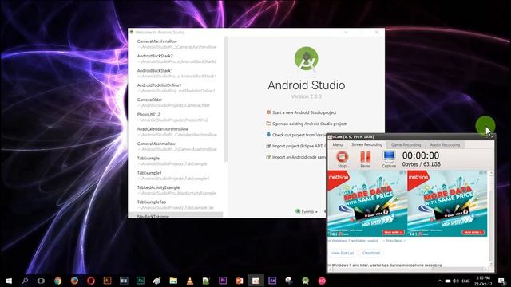Open the taskbar clock and date

(483, 281)
